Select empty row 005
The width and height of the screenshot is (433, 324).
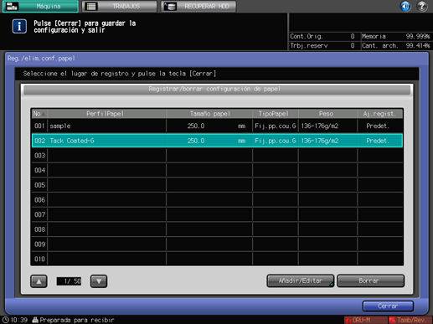point(217,185)
